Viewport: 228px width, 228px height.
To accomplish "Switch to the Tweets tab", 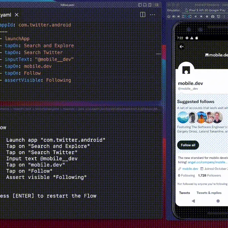I will 185,193.
